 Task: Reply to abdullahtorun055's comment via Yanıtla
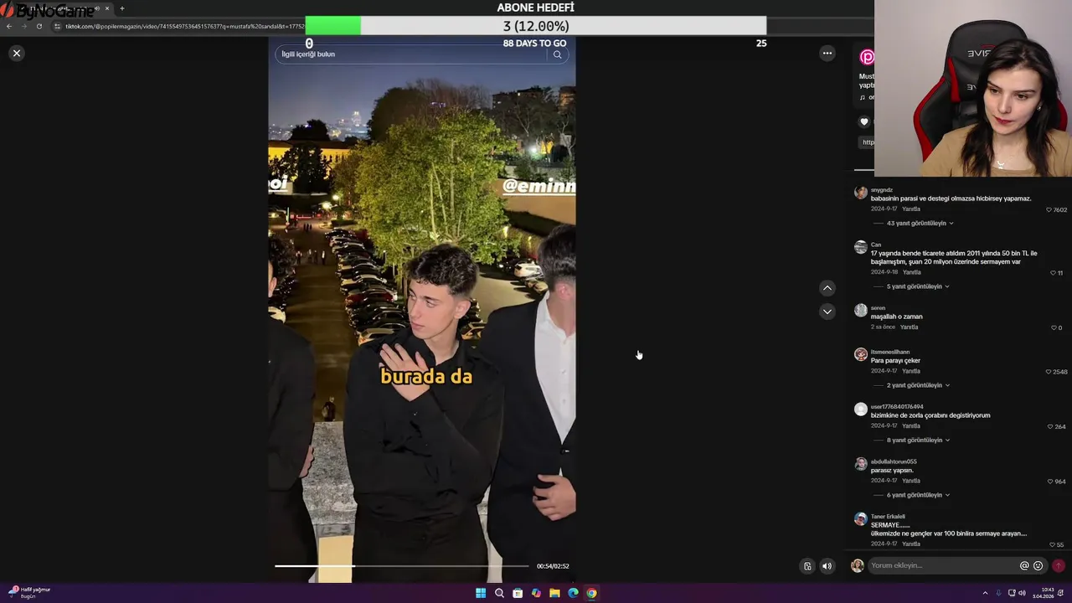911,481
